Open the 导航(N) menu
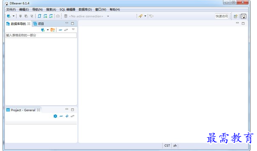Image resolution: width=257 pixels, height=151 pixels. [x=37, y=9]
